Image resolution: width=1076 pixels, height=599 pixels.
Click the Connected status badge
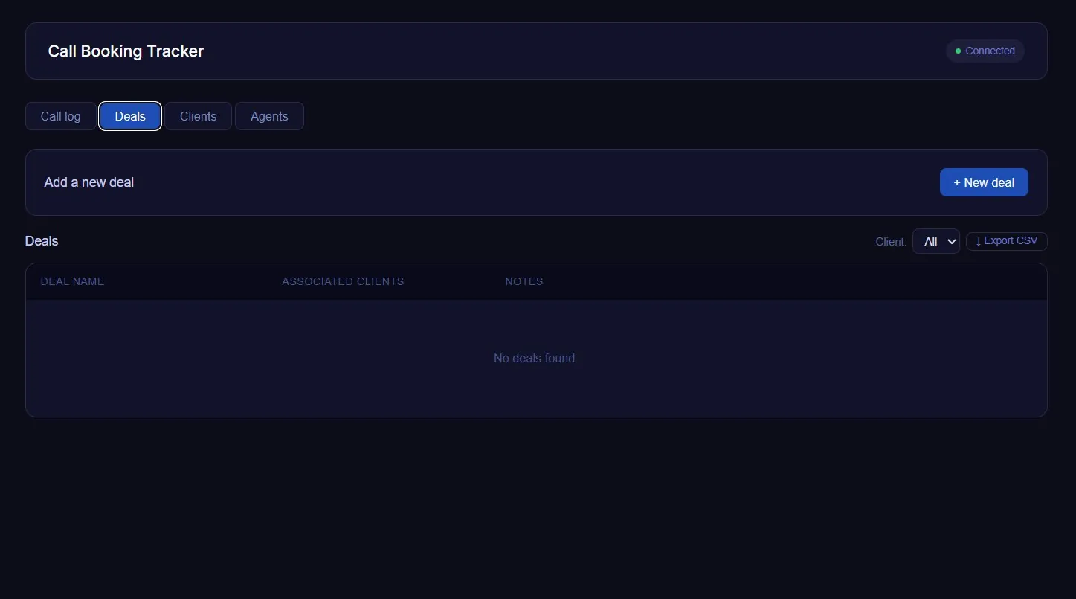pyautogui.click(x=985, y=51)
